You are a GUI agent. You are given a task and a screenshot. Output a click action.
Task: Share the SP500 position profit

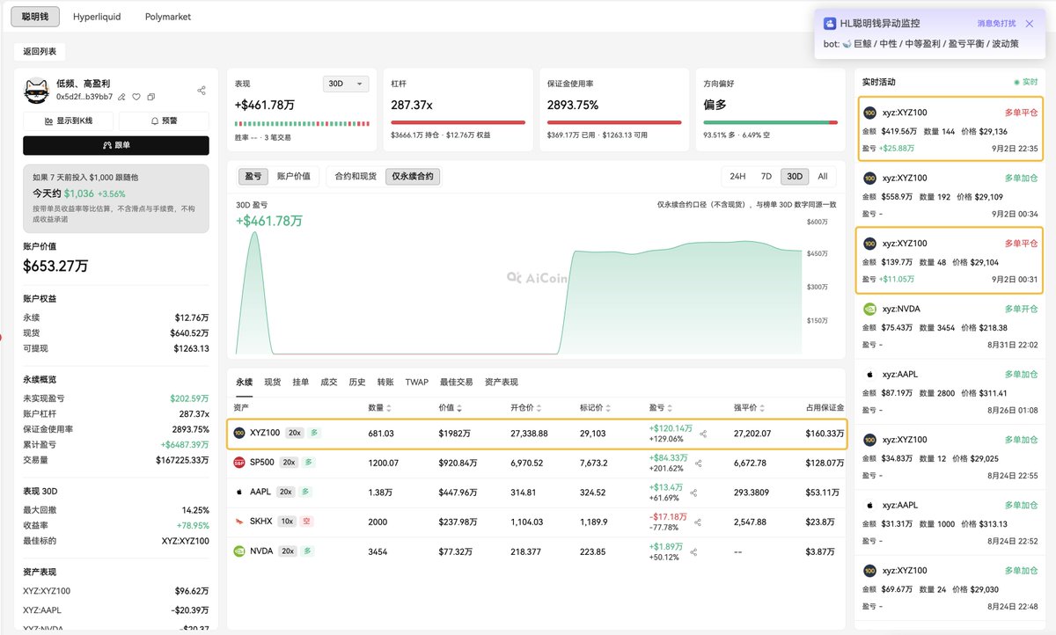point(699,463)
